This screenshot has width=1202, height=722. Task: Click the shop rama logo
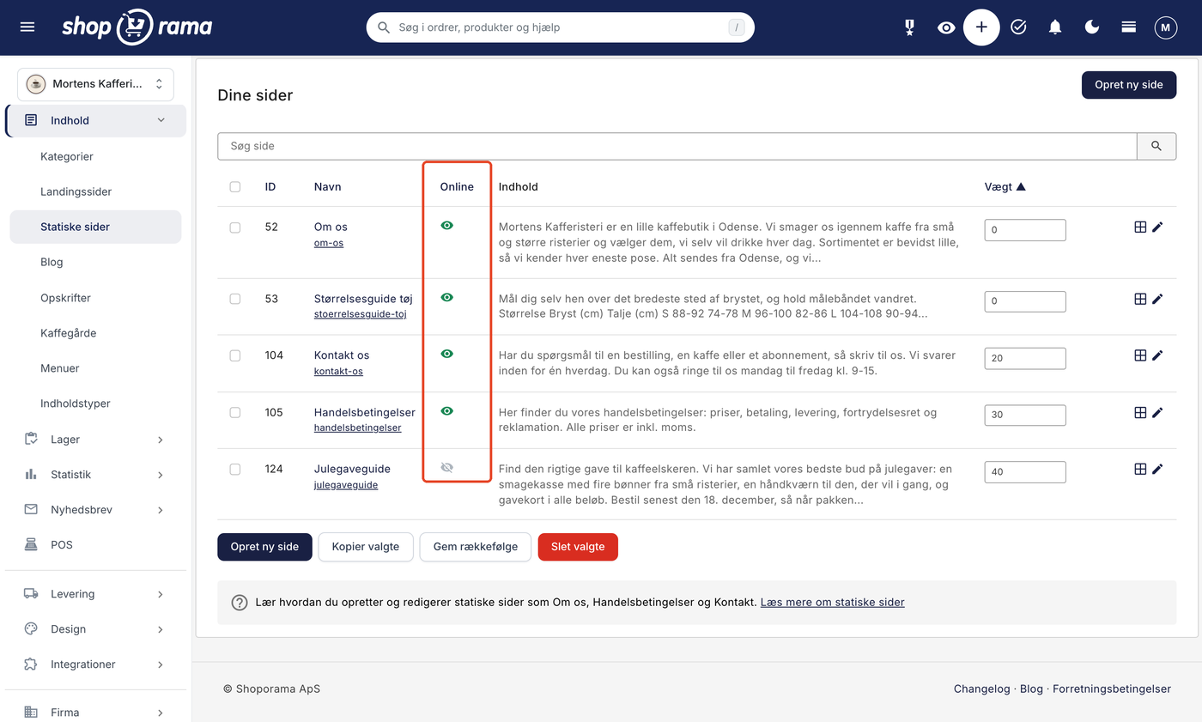pos(137,27)
